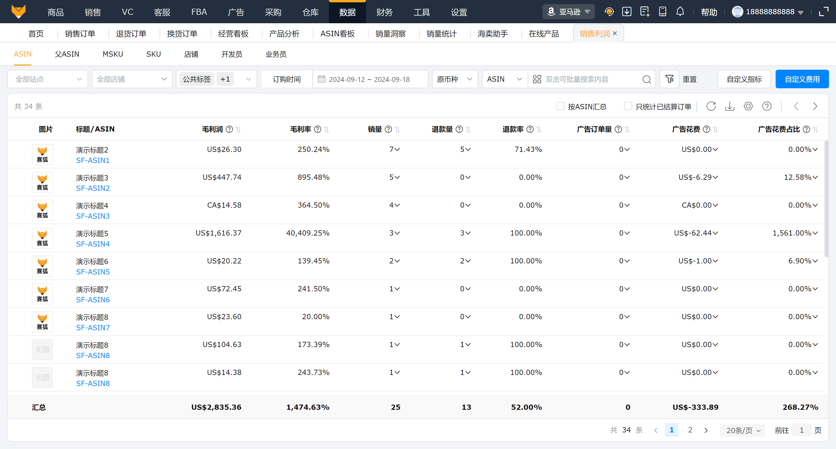Open column settings hexagon icon
This screenshot has width=836, height=449.
(x=748, y=106)
